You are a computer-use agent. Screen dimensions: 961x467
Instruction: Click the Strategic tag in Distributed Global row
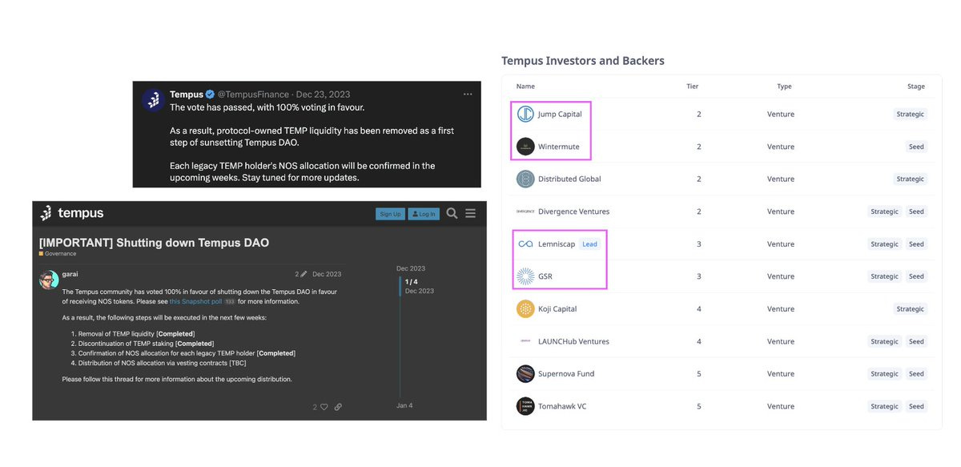(911, 179)
